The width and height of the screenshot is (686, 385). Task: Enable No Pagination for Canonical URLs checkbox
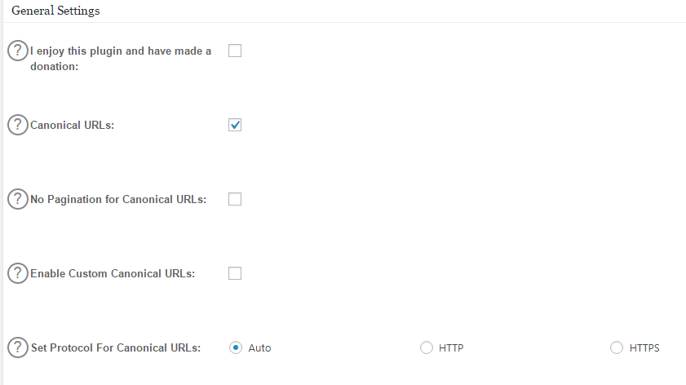[x=235, y=199]
